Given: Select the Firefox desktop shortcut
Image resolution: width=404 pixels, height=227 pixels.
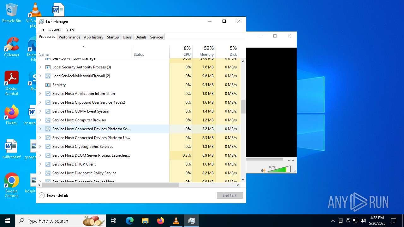Looking at the screenshot, I should pos(11,115).
